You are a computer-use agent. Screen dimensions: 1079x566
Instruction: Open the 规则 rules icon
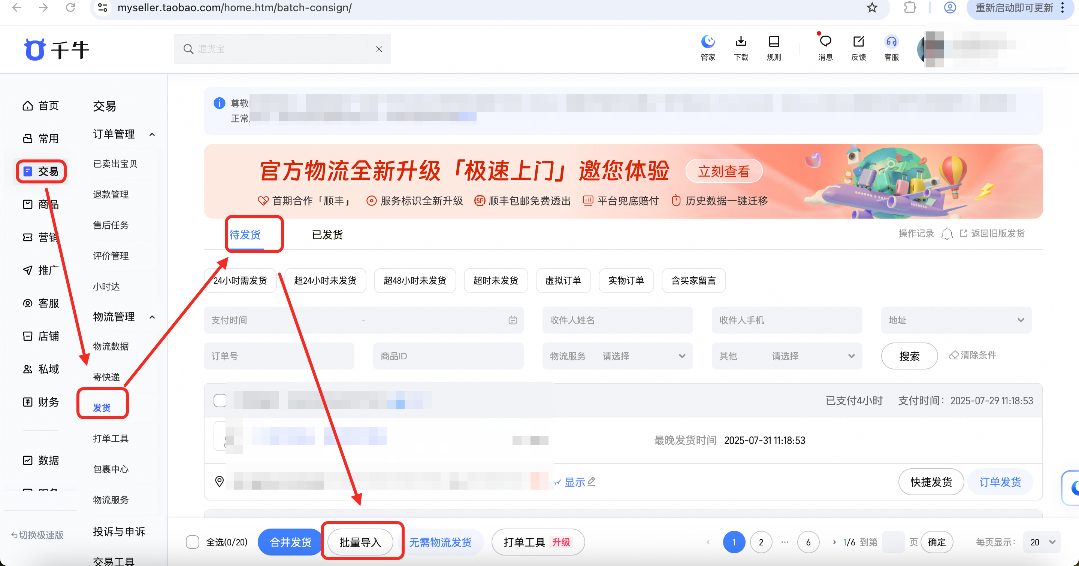click(774, 48)
